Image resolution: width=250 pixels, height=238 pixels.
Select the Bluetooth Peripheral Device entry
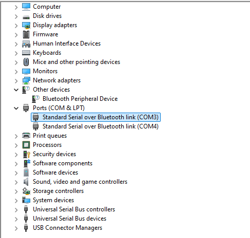click(80, 99)
